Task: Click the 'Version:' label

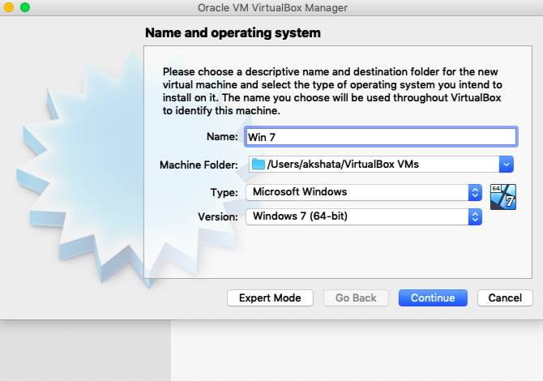Action: (217, 216)
